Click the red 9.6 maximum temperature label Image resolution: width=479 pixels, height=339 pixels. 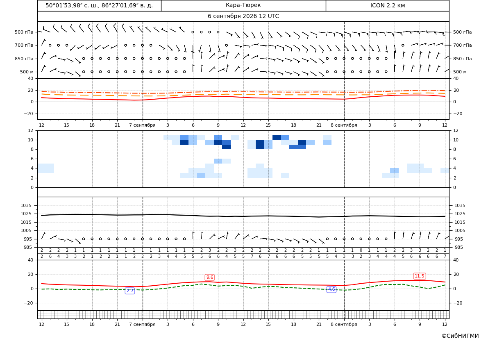coord(209,277)
